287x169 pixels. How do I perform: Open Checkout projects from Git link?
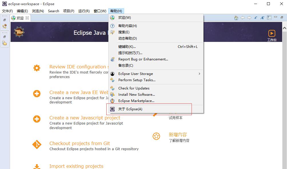[80, 143]
